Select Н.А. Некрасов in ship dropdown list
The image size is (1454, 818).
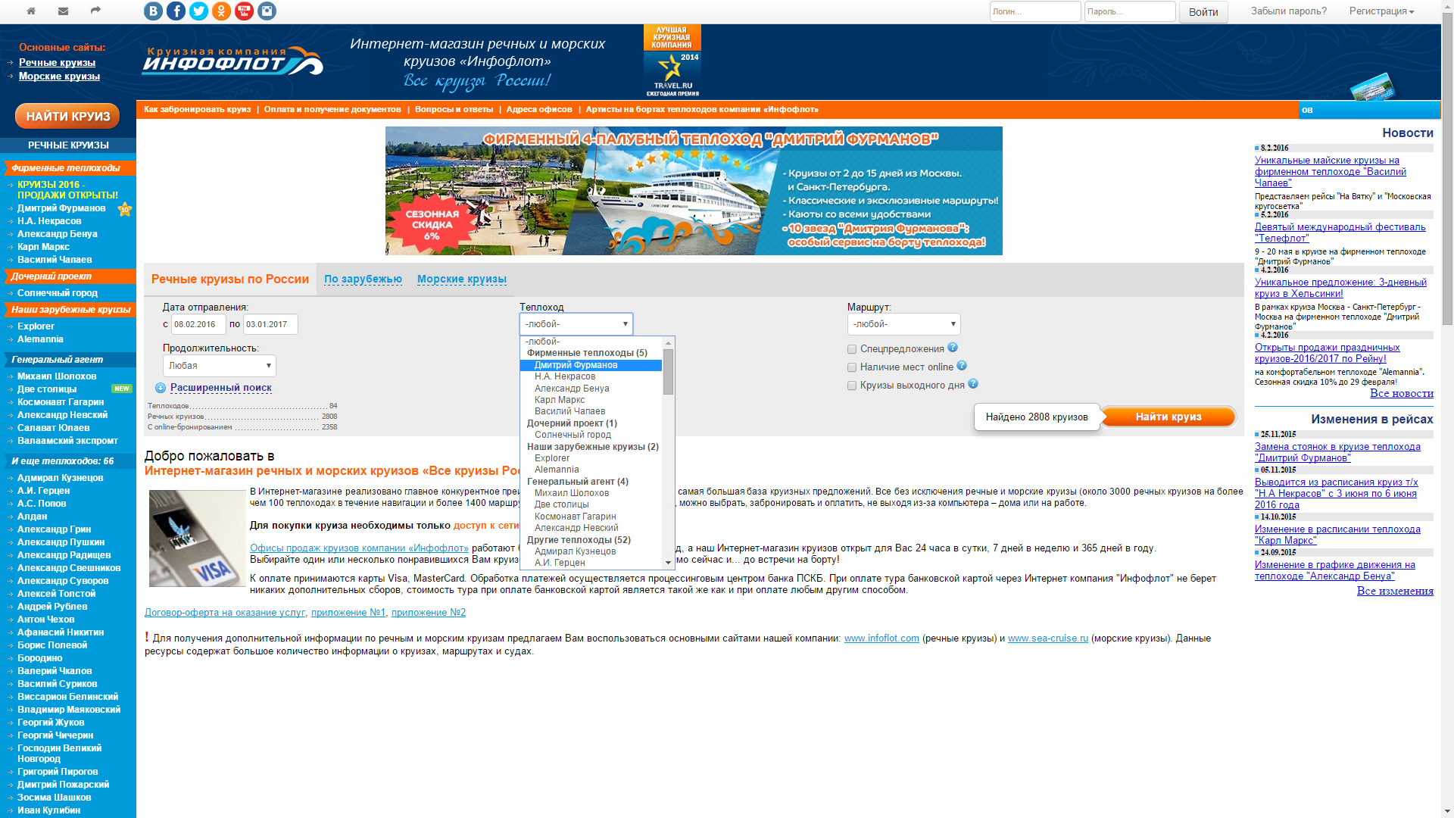click(591, 376)
